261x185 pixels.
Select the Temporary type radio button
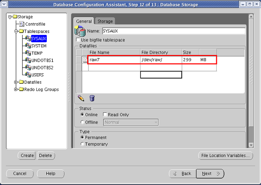click(82, 144)
